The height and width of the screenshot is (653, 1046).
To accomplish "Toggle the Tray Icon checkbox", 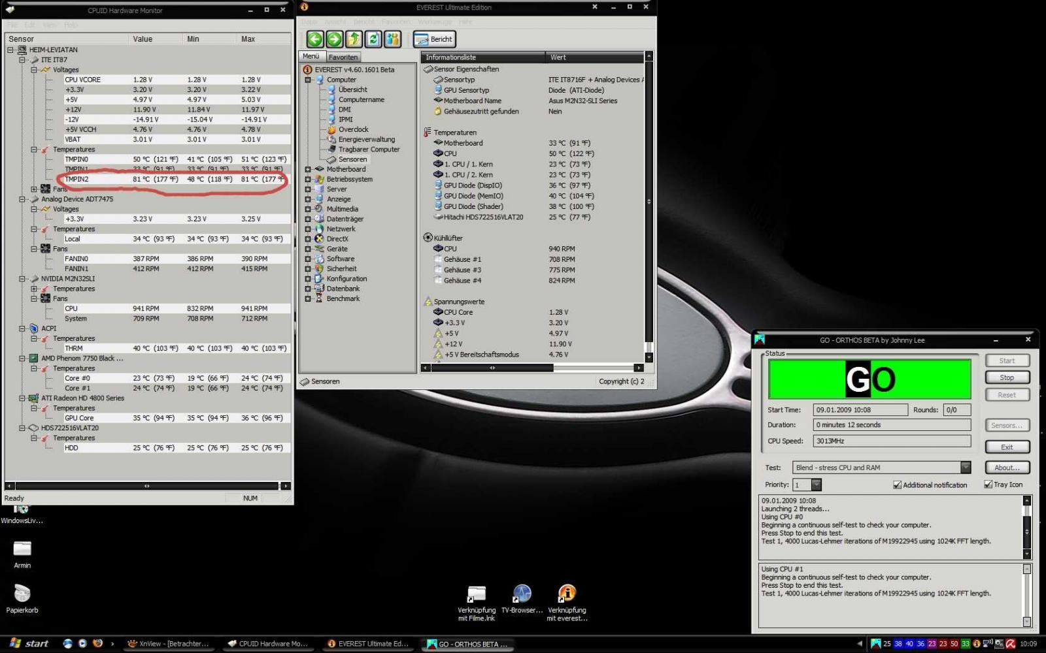I will click(988, 485).
